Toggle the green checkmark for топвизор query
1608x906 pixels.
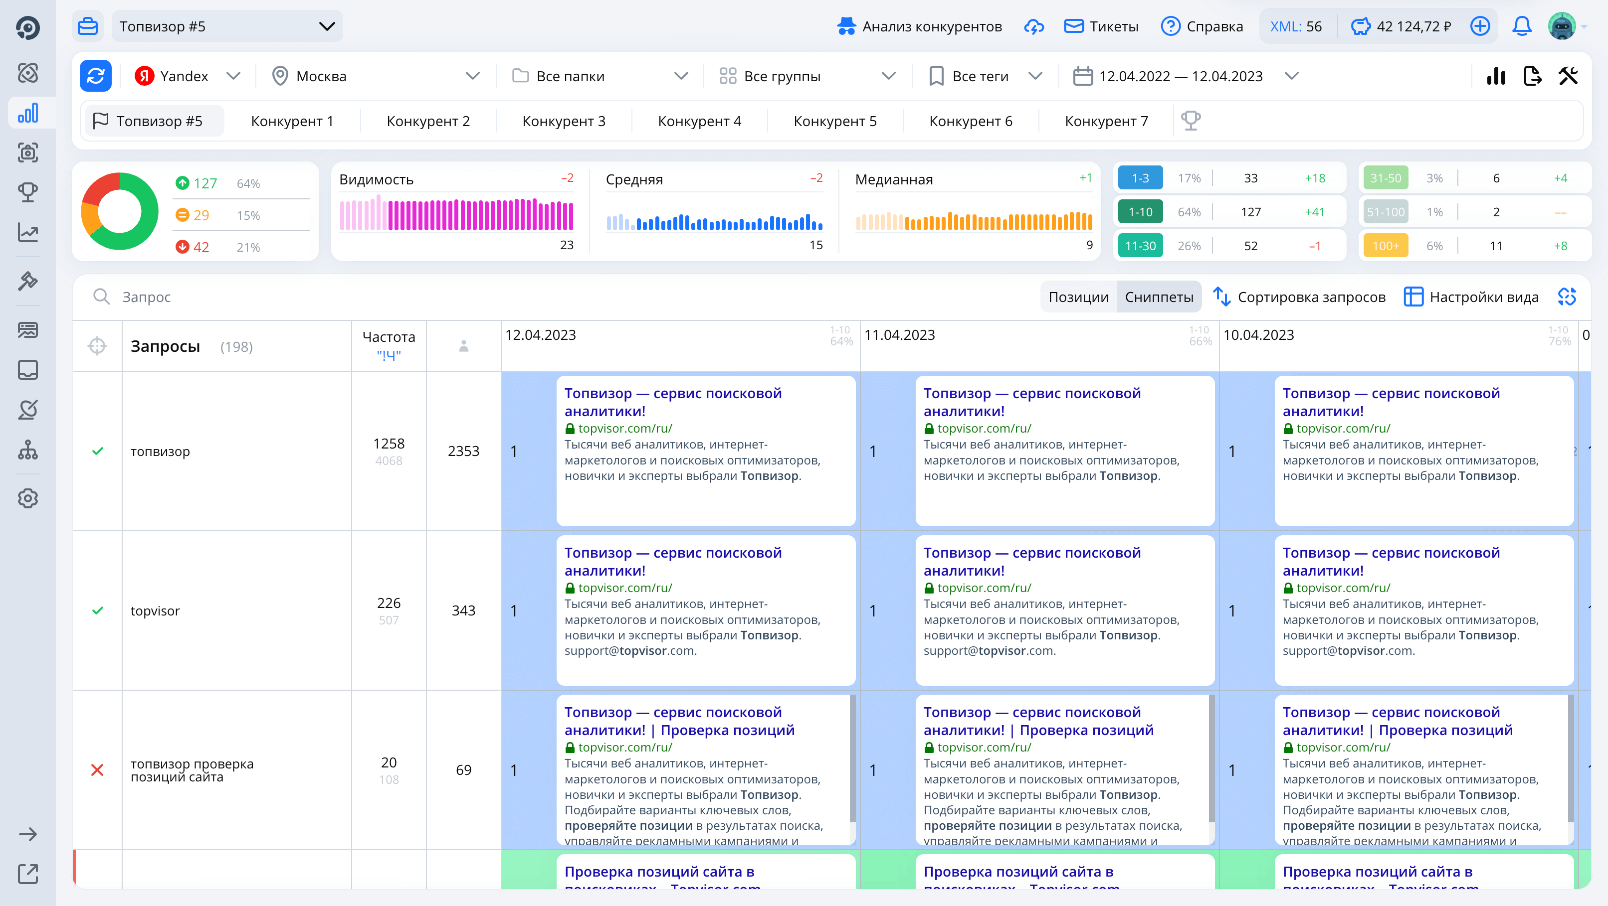pos(97,451)
